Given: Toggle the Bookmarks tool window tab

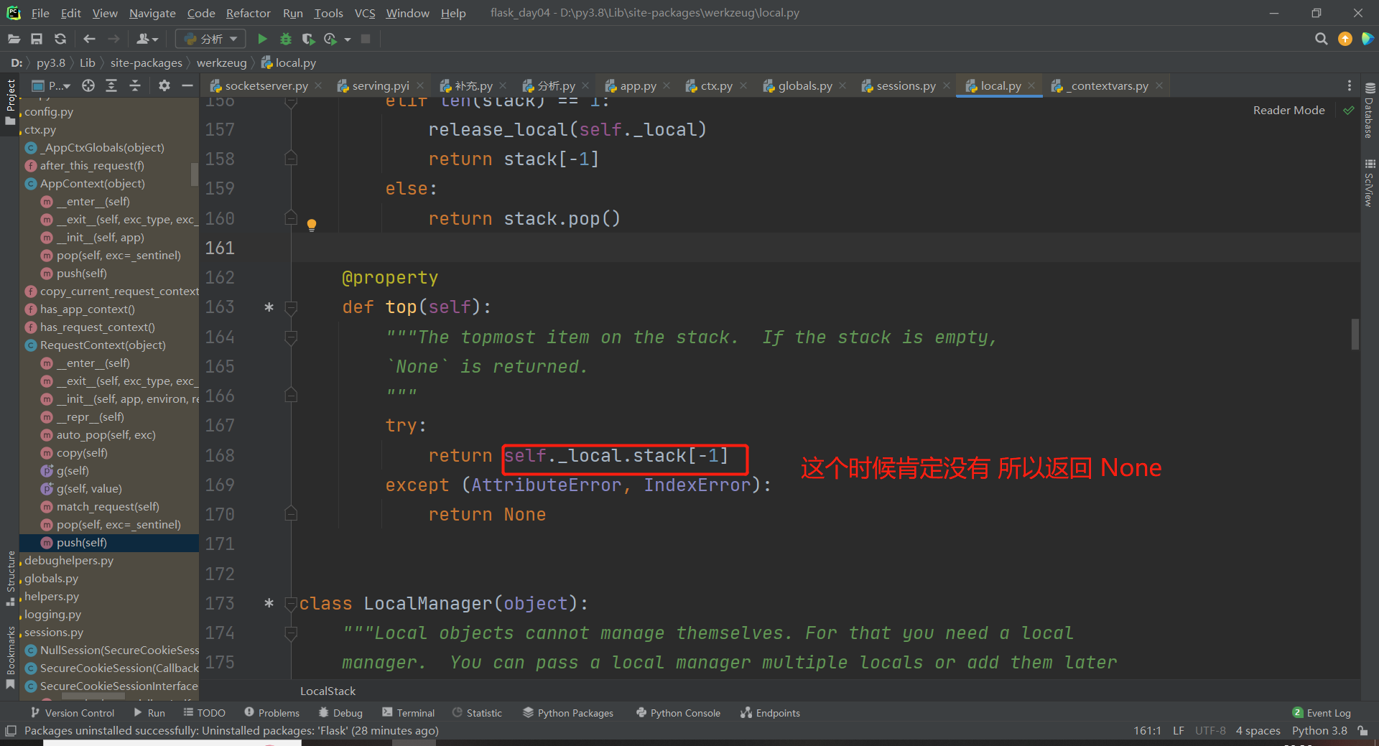Looking at the screenshot, I should tap(10, 658).
